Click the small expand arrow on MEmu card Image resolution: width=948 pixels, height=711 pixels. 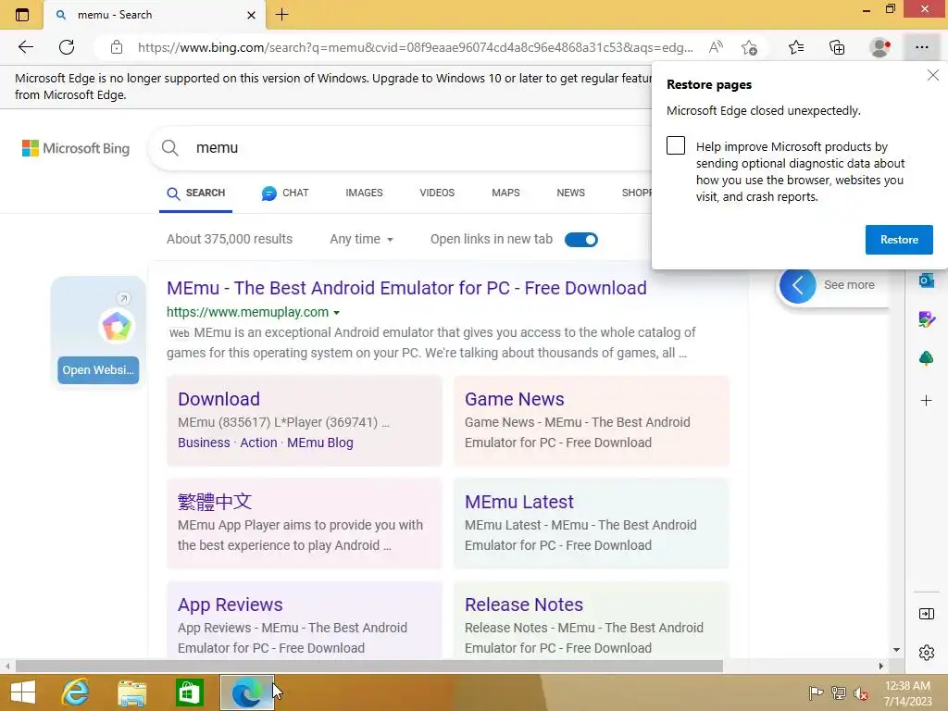[123, 298]
